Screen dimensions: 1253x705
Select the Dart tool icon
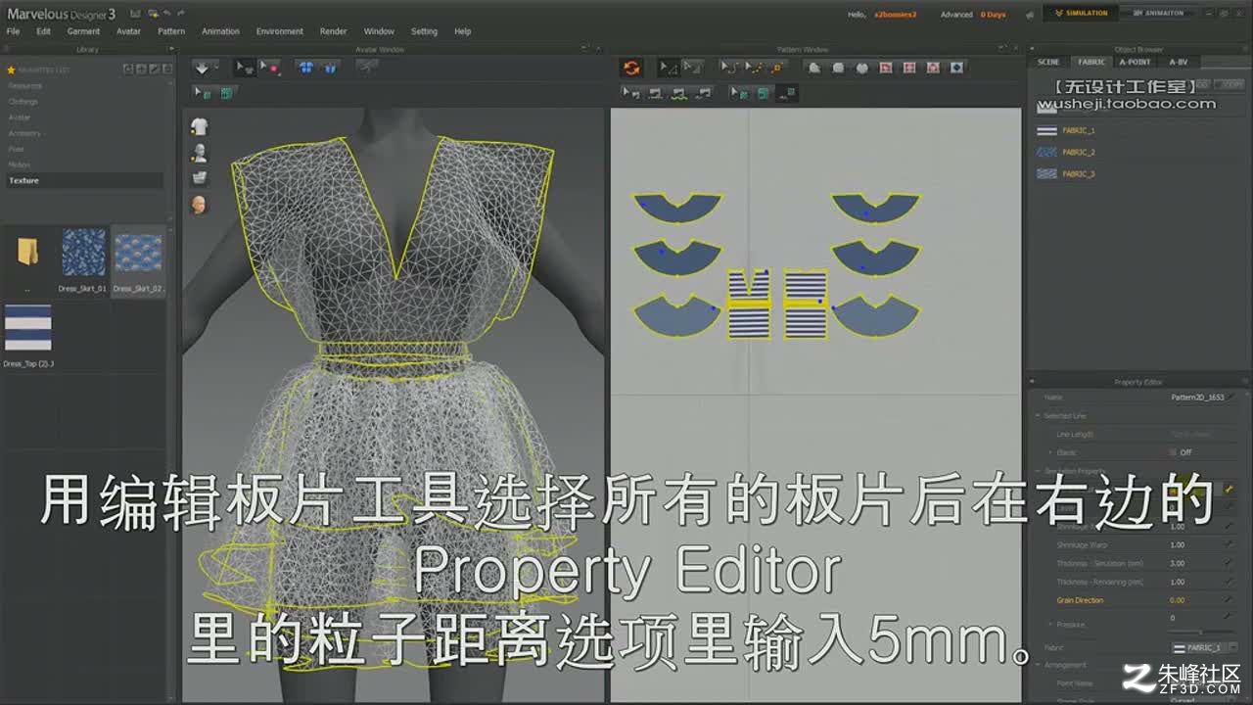pos(957,68)
